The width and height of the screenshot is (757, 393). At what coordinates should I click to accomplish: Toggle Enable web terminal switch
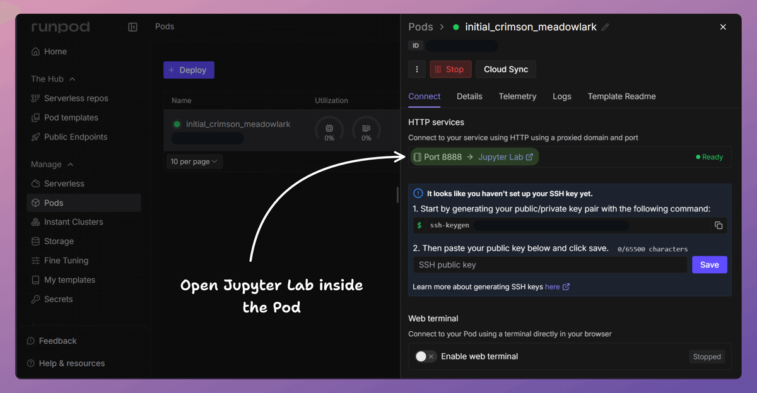tap(425, 356)
